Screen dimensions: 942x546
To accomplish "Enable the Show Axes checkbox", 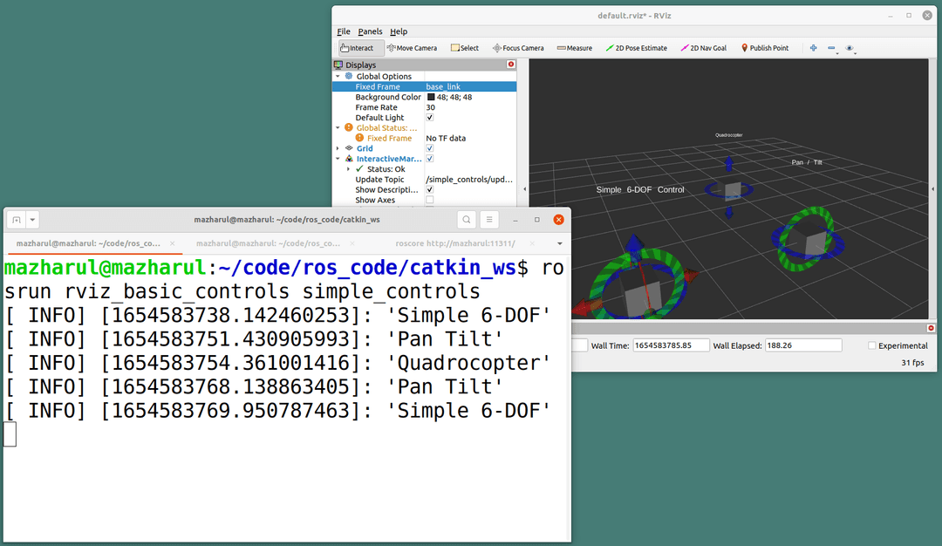I will click(429, 200).
